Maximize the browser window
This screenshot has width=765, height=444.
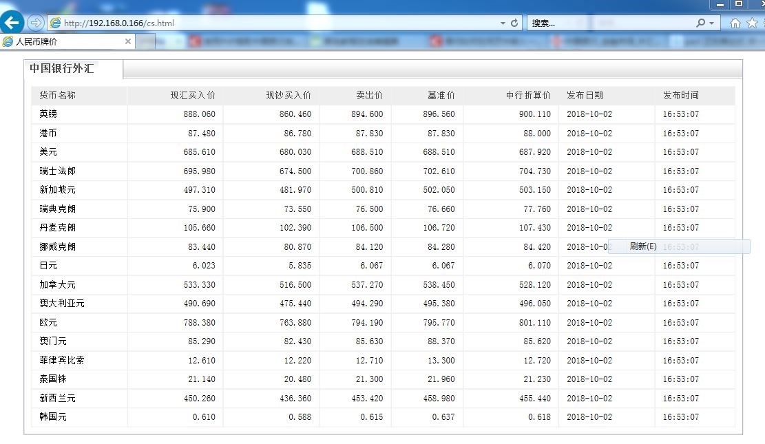(739, 4)
